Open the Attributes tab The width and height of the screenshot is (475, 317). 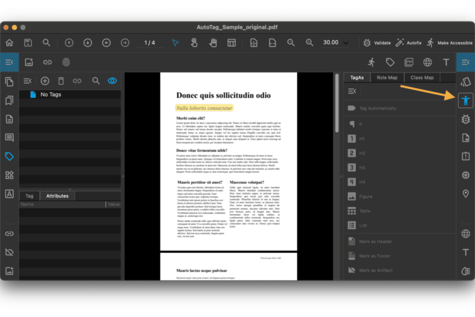pos(57,196)
